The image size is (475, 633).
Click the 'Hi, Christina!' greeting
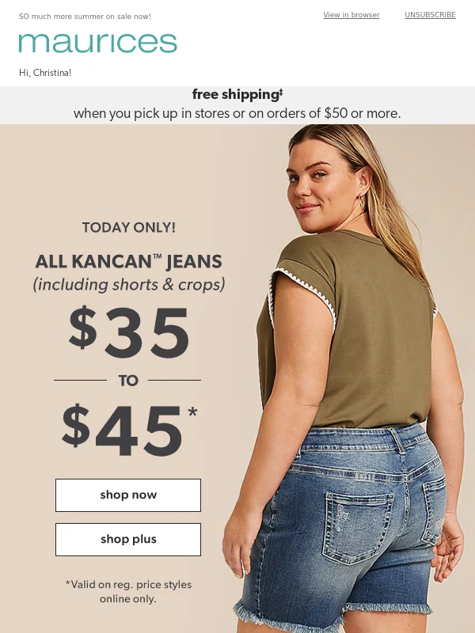(x=45, y=73)
